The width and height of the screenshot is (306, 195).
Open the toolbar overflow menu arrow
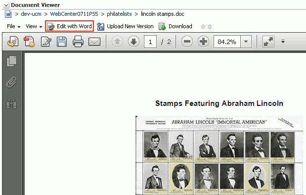pyautogui.click(x=283, y=42)
